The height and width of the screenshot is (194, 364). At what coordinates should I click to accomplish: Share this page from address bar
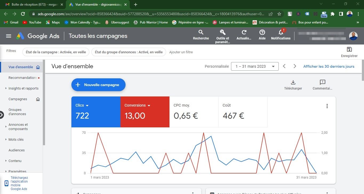point(271,14)
